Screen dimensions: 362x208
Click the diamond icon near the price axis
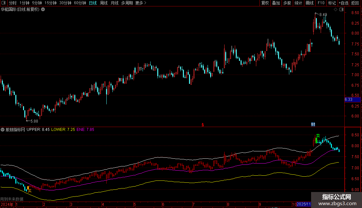click(335, 10)
